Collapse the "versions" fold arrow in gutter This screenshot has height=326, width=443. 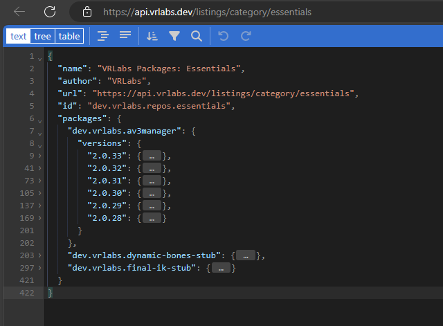coord(39,144)
